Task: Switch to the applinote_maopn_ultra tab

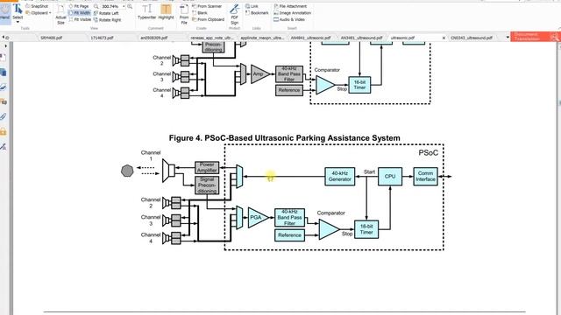Action: (x=262, y=38)
